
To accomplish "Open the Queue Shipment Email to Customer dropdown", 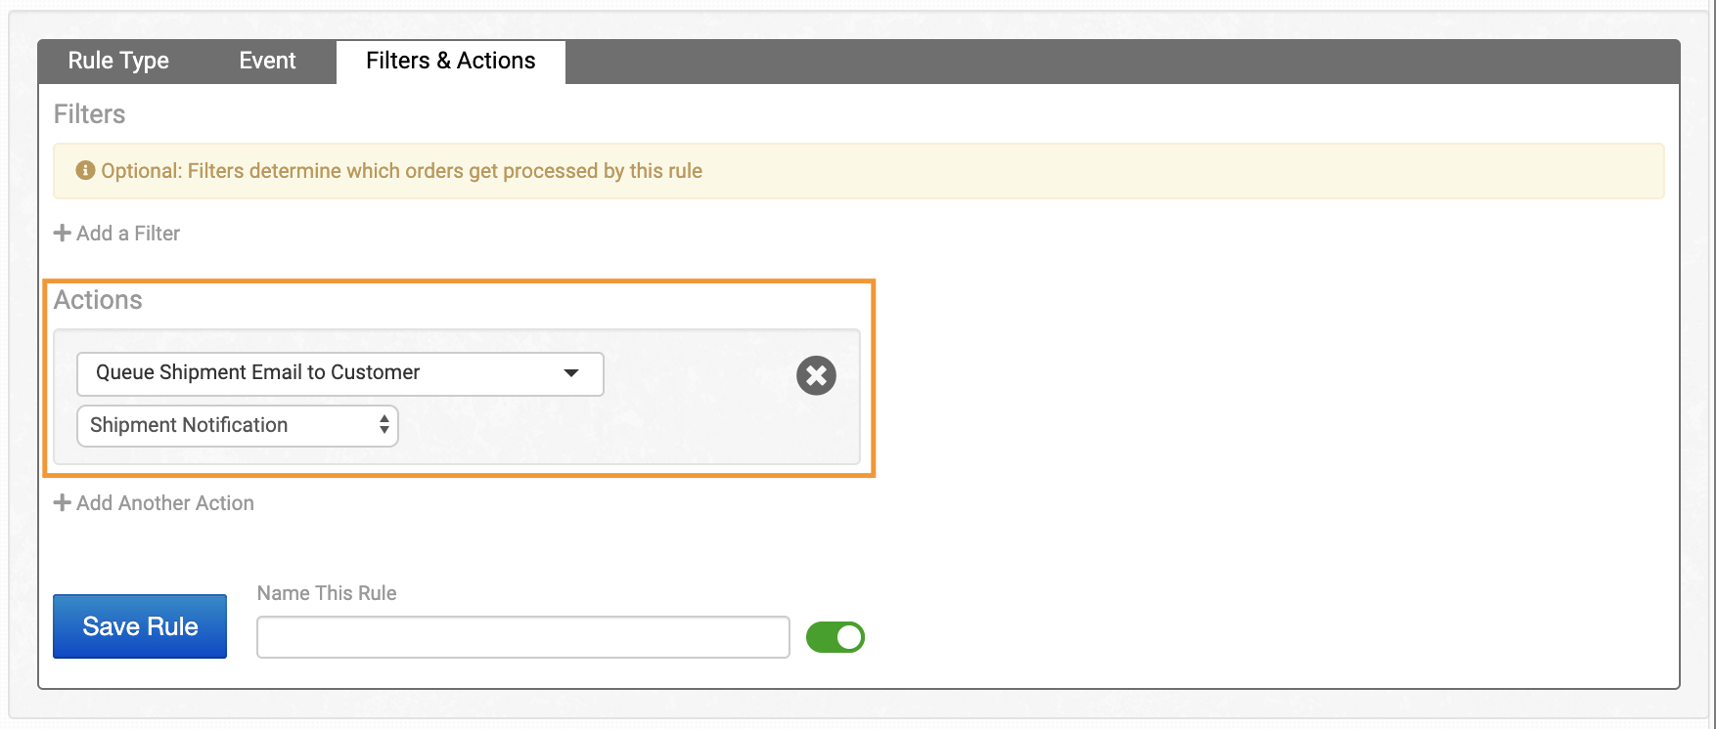I will pos(339,373).
